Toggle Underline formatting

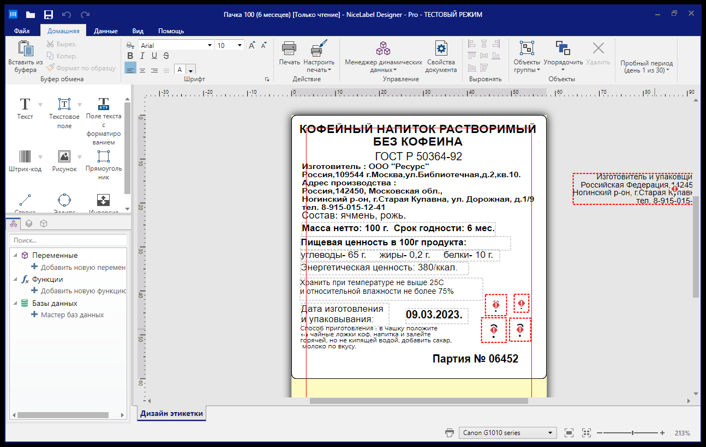point(154,56)
